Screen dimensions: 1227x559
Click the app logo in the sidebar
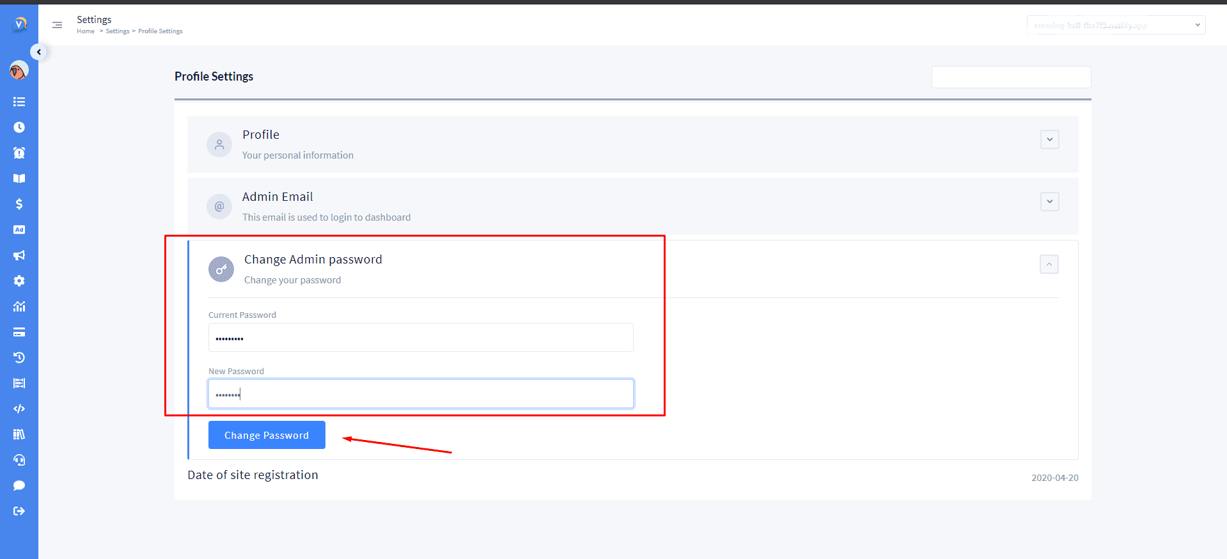coord(20,25)
